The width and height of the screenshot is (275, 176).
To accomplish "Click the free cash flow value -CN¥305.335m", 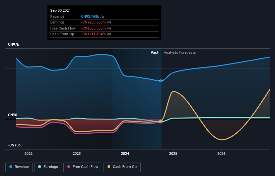I will click(x=93, y=28).
